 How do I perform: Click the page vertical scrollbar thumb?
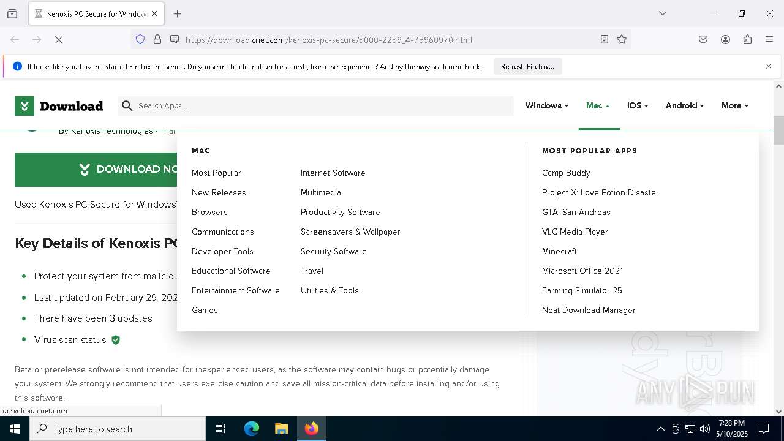(778, 130)
